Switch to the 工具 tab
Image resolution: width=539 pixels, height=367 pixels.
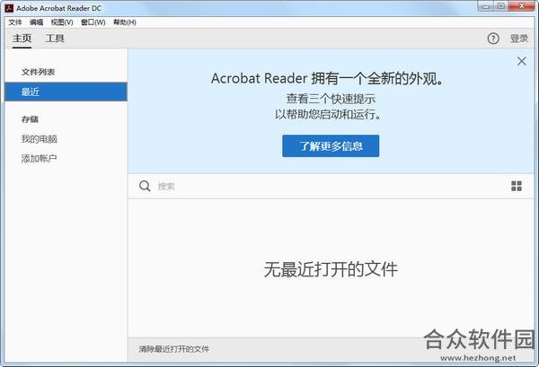pos(55,38)
